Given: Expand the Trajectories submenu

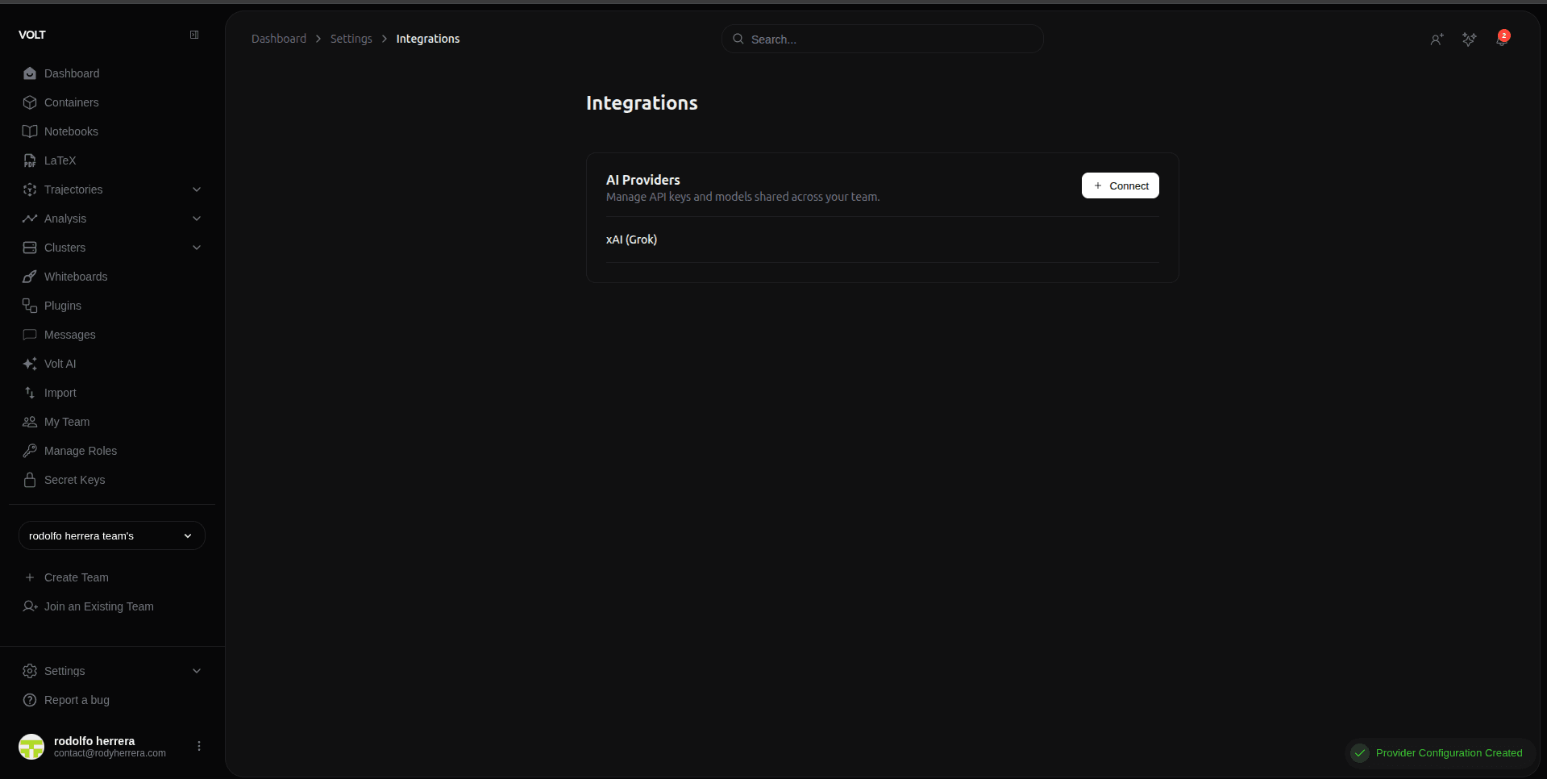Looking at the screenshot, I should [x=197, y=190].
